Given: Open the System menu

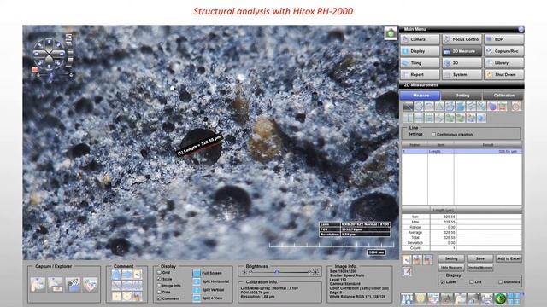Looking at the screenshot, I should pyautogui.click(x=462, y=74).
